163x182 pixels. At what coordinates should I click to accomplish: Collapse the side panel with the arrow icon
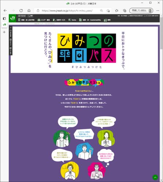[11, 28]
